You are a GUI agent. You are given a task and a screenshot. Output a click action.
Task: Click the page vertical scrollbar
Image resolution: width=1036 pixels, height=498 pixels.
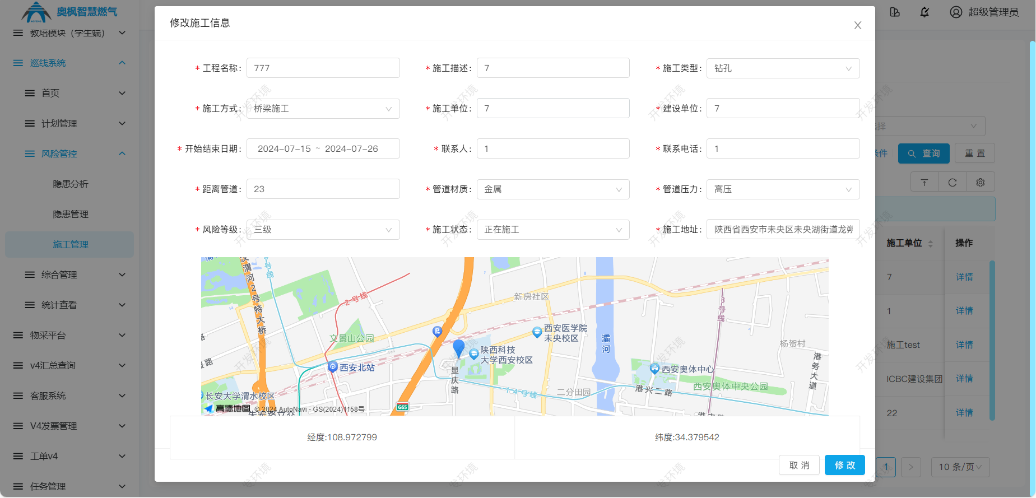pyautogui.click(x=1033, y=269)
